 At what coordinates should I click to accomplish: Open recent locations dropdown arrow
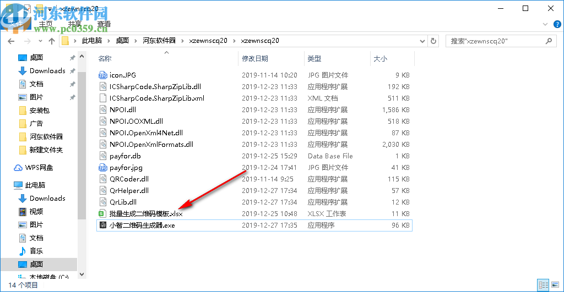tap(40, 41)
